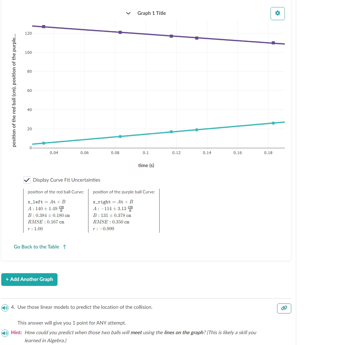Image resolution: width=359 pixels, height=345 pixels.
Task: Open the graph settings gear icon
Action: pos(277,13)
